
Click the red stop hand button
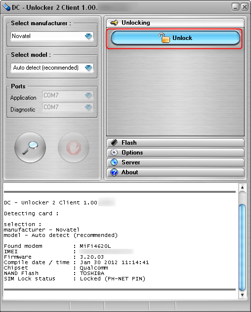pos(74,148)
